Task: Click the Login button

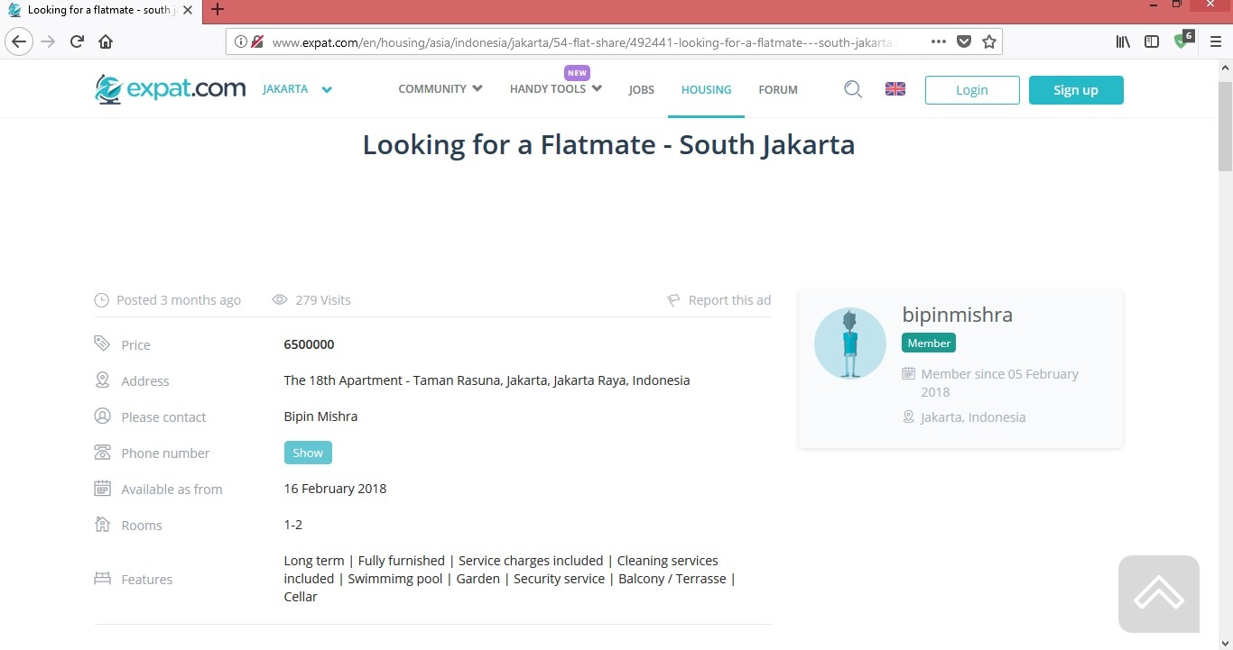Action: pyautogui.click(x=971, y=90)
